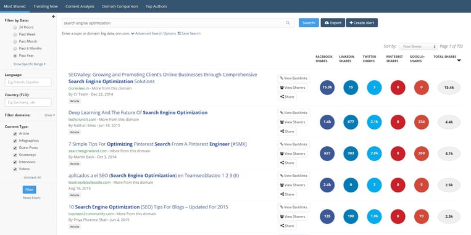The width and height of the screenshot is (471, 235).
Task: Open View Sharers for SEOValley article
Action: pyautogui.click(x=292, y=88)
